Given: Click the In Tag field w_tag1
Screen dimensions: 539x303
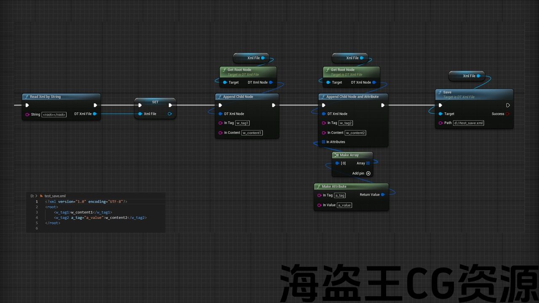Looking at the screenshot, I should point(242,123).
